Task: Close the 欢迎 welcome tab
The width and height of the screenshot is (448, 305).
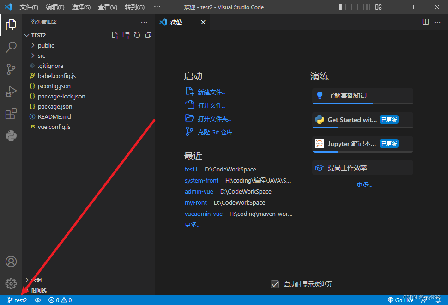Action: pos(203,22)
